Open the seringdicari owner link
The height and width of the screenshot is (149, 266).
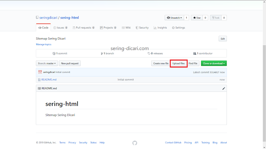pyautogui.click(x=48, y=17)
